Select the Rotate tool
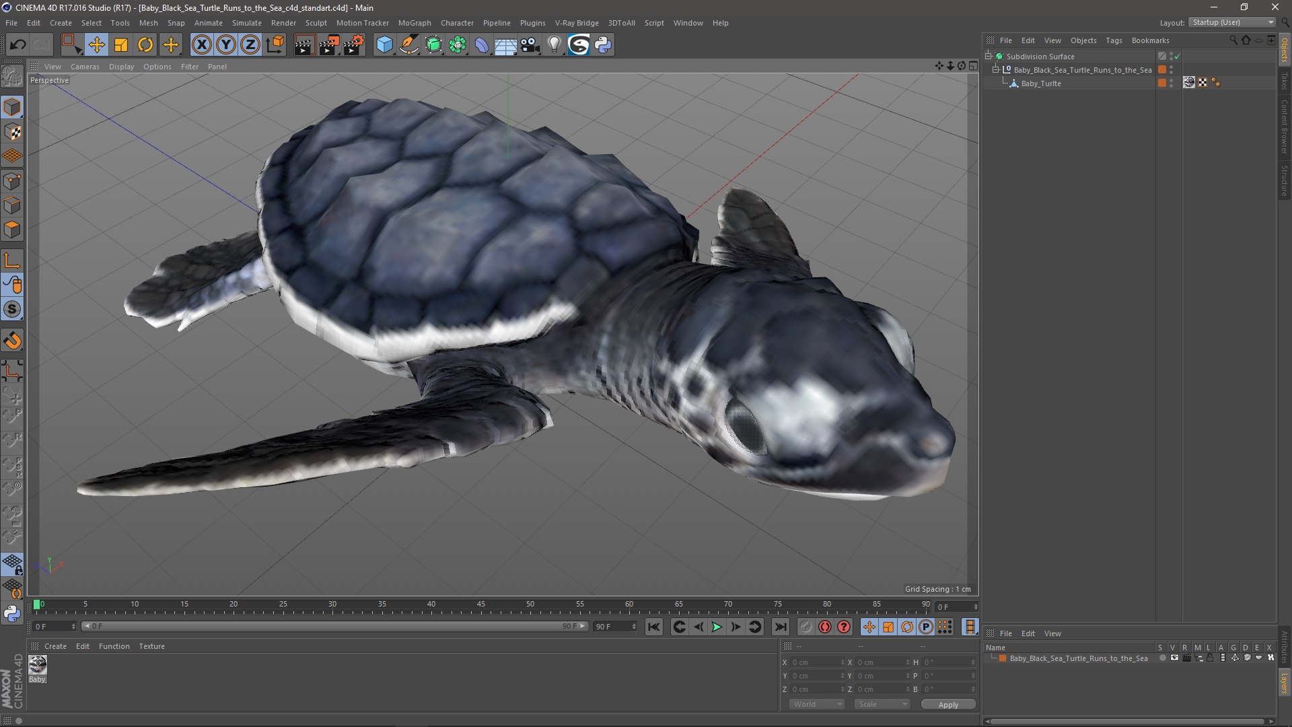 pos(145,45)
